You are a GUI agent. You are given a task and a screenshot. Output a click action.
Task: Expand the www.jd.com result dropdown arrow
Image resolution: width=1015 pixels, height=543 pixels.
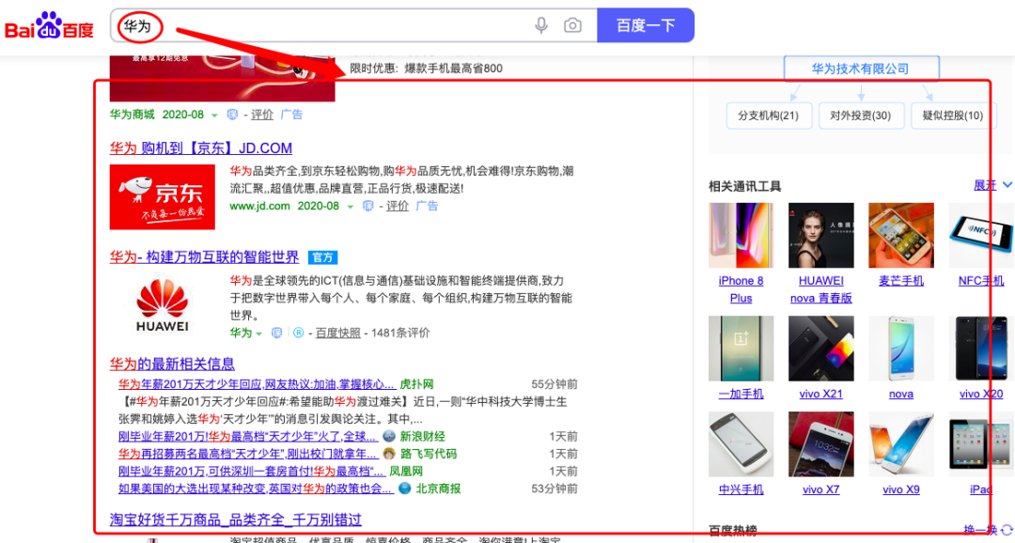(x=351, y=207)
